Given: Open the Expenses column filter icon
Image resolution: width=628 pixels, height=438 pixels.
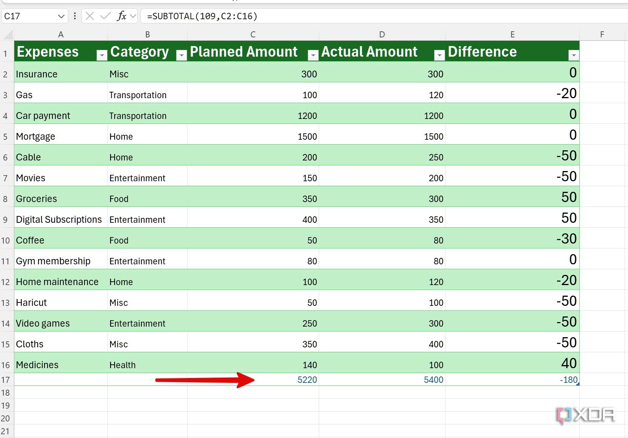Looking at the screenshot, I should (x=101, y=54).
